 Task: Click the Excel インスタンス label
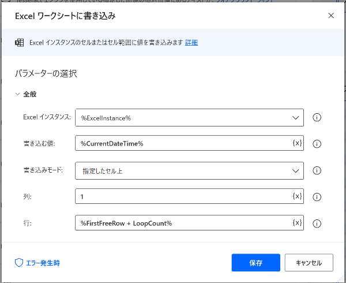click(x=47, y=117)
